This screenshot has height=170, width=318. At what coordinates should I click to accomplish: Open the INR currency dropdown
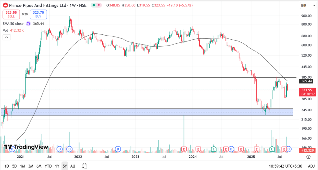(308, 6)
